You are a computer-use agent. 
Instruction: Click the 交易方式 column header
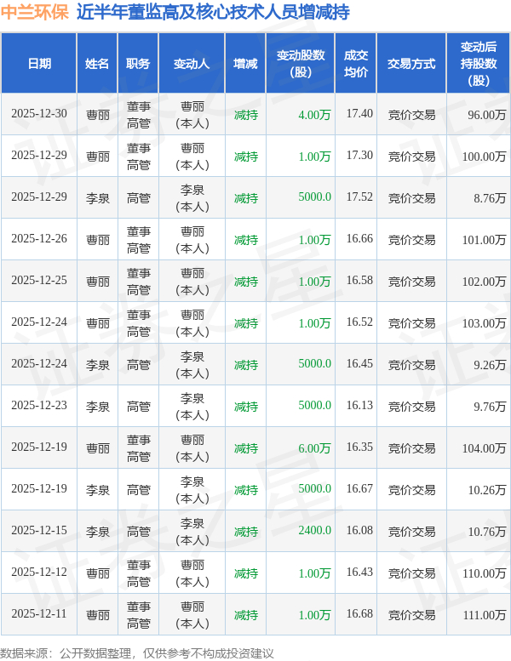(411, 63)
